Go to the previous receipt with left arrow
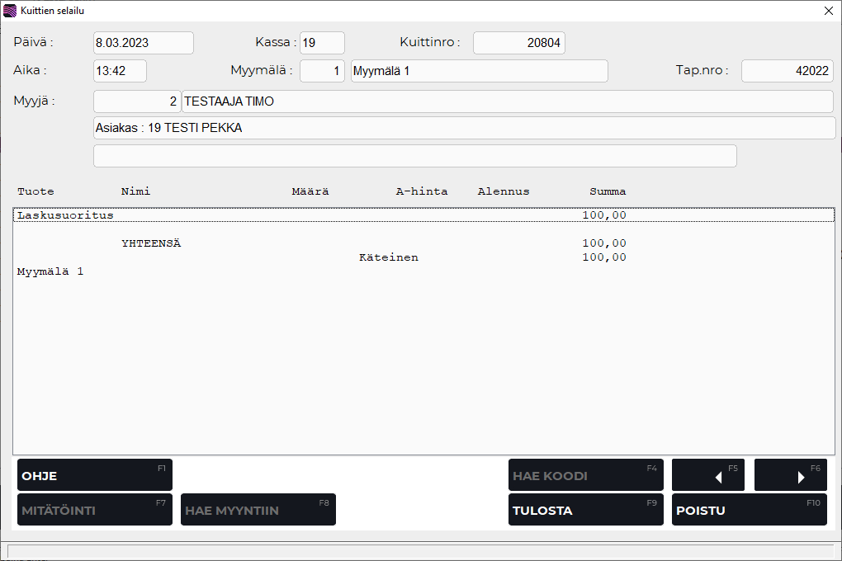Screen dimensions: 842x561 [707, 475]
